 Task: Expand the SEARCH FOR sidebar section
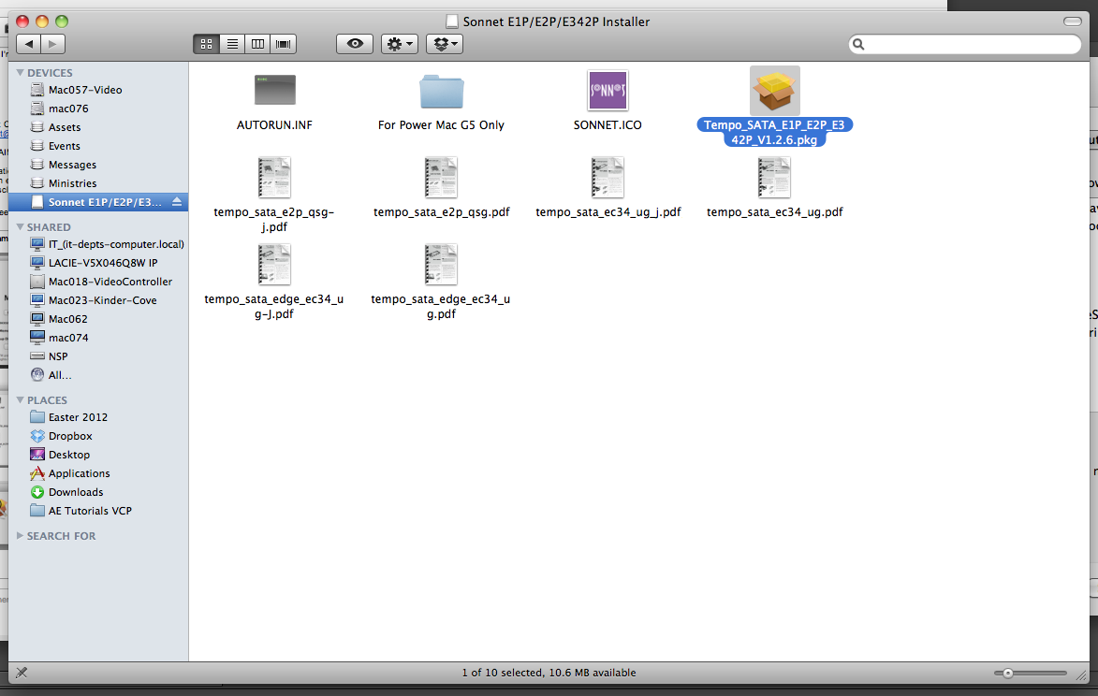tap(21, 536)
